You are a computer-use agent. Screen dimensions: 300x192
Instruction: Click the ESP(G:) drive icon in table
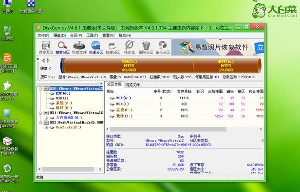pos(112,98)
